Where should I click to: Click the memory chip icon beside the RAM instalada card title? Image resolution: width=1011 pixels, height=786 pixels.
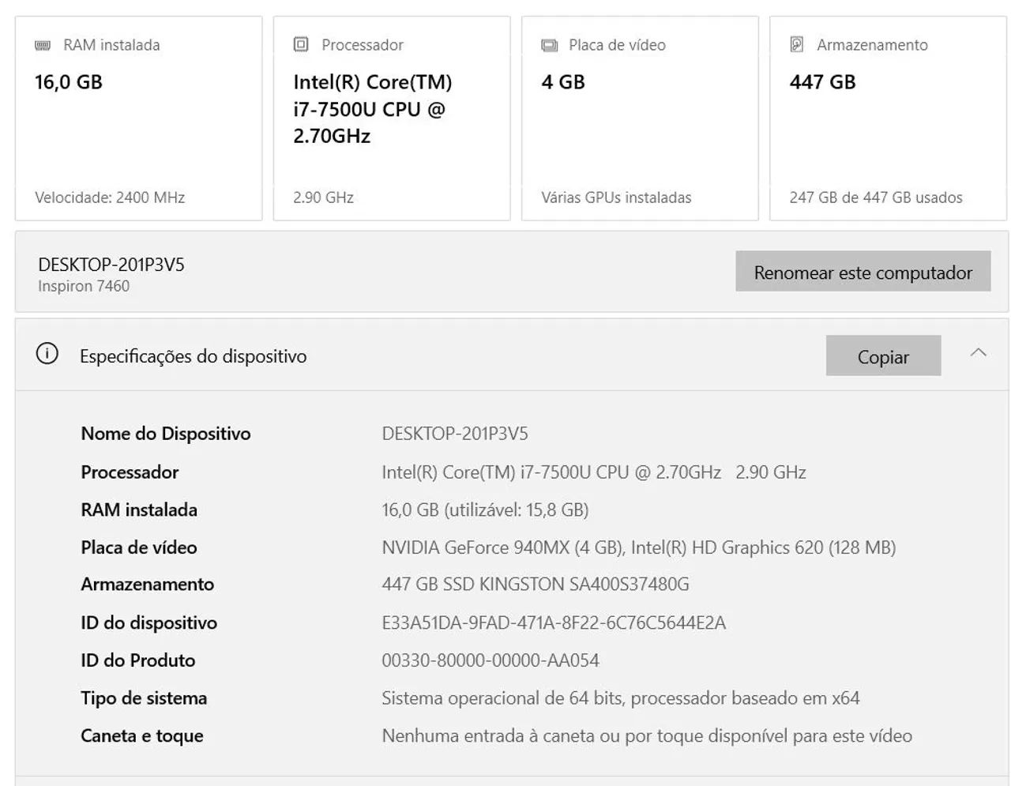click(43, 45)
